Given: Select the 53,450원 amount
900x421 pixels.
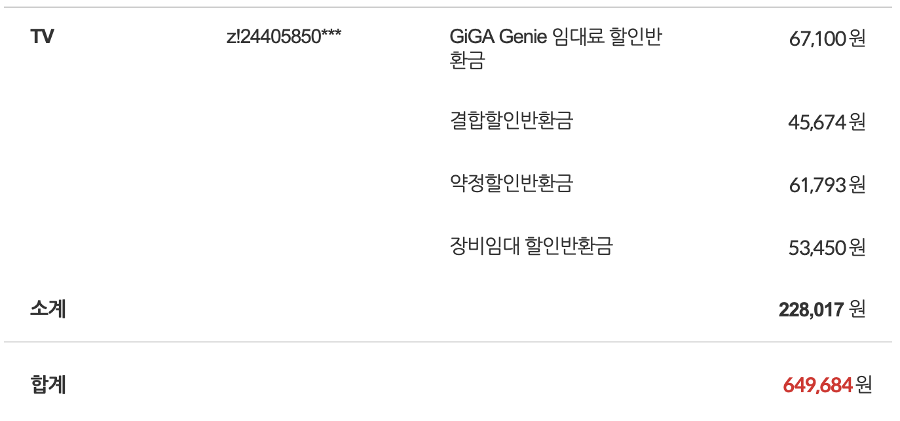Looking at the screenshot, I should pyautogui.click(x=827, y=248).
